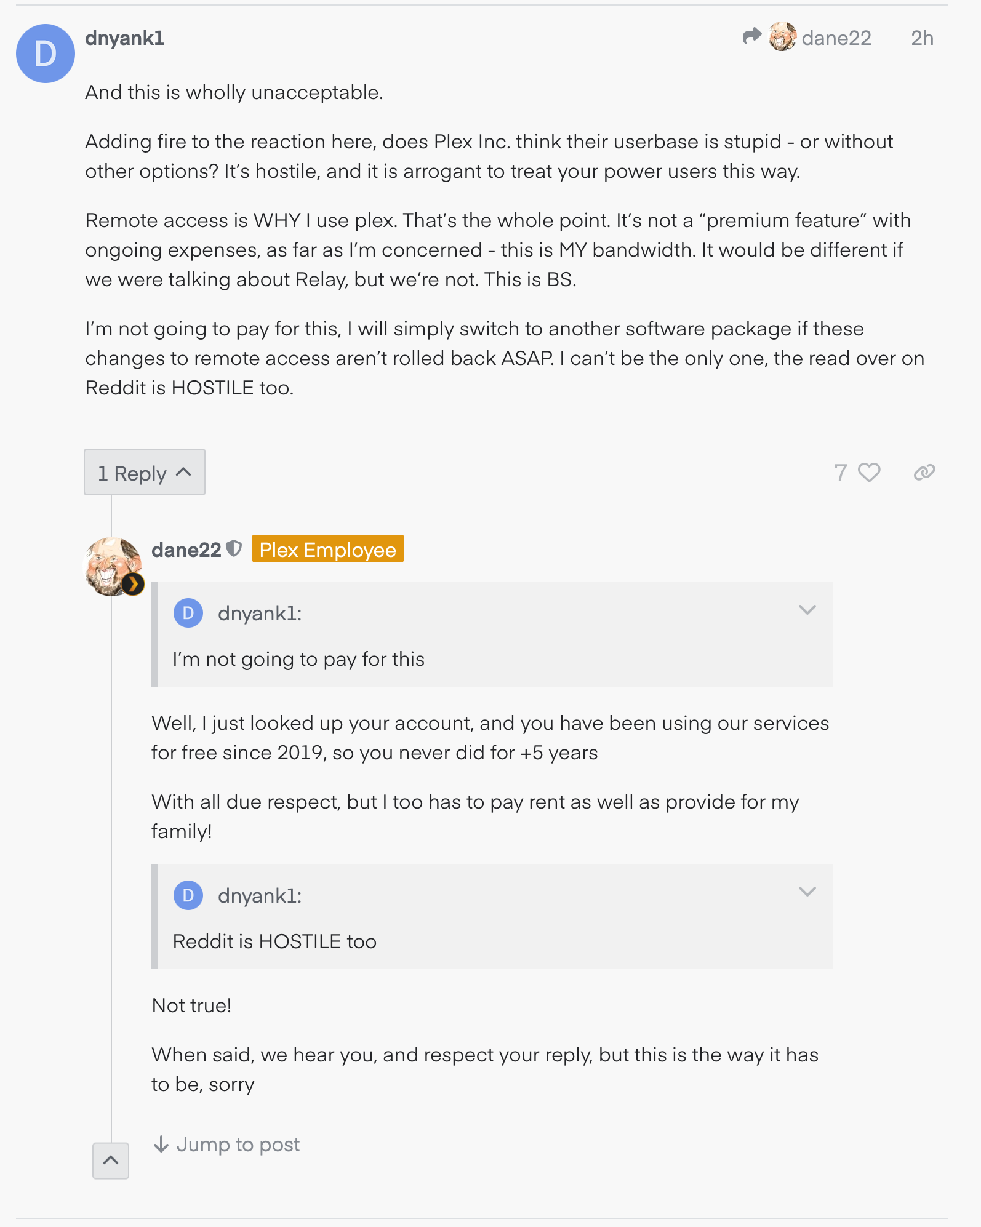
Task: Collapse replies with bottom up-arrow button
Action: [x=111, y=1161]
